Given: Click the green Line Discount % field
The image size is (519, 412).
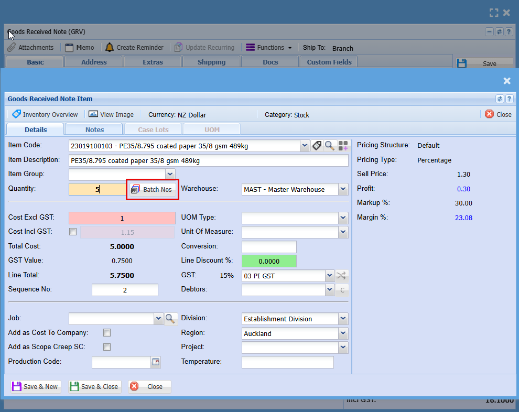Looking at the screenshot, I should click(269, 261).
